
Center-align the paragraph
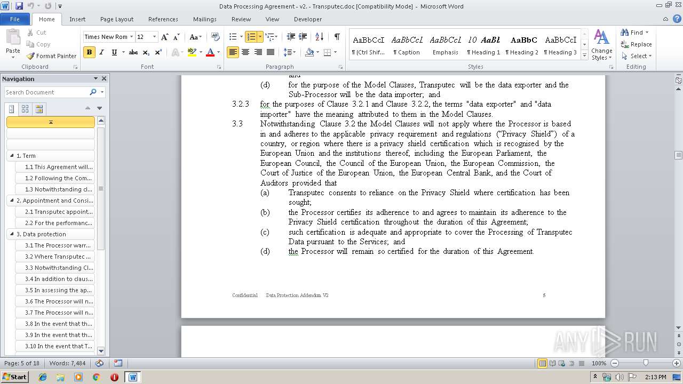coord(245,52)
